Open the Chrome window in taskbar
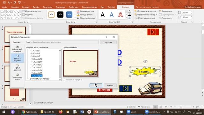This screenshot has width=204, height=115. 30,112
